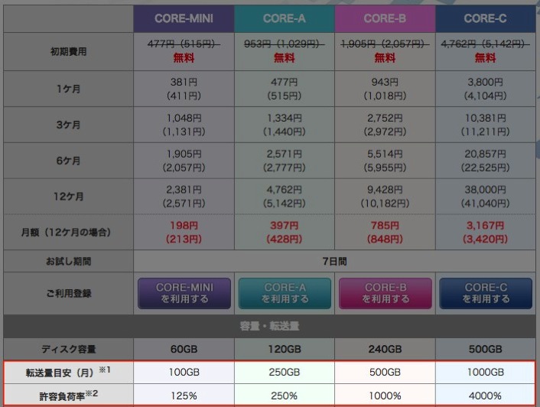Click the CORE-C 3,167円 monthly price
This screenshot has height=407, width=540.
click(485, 226)
